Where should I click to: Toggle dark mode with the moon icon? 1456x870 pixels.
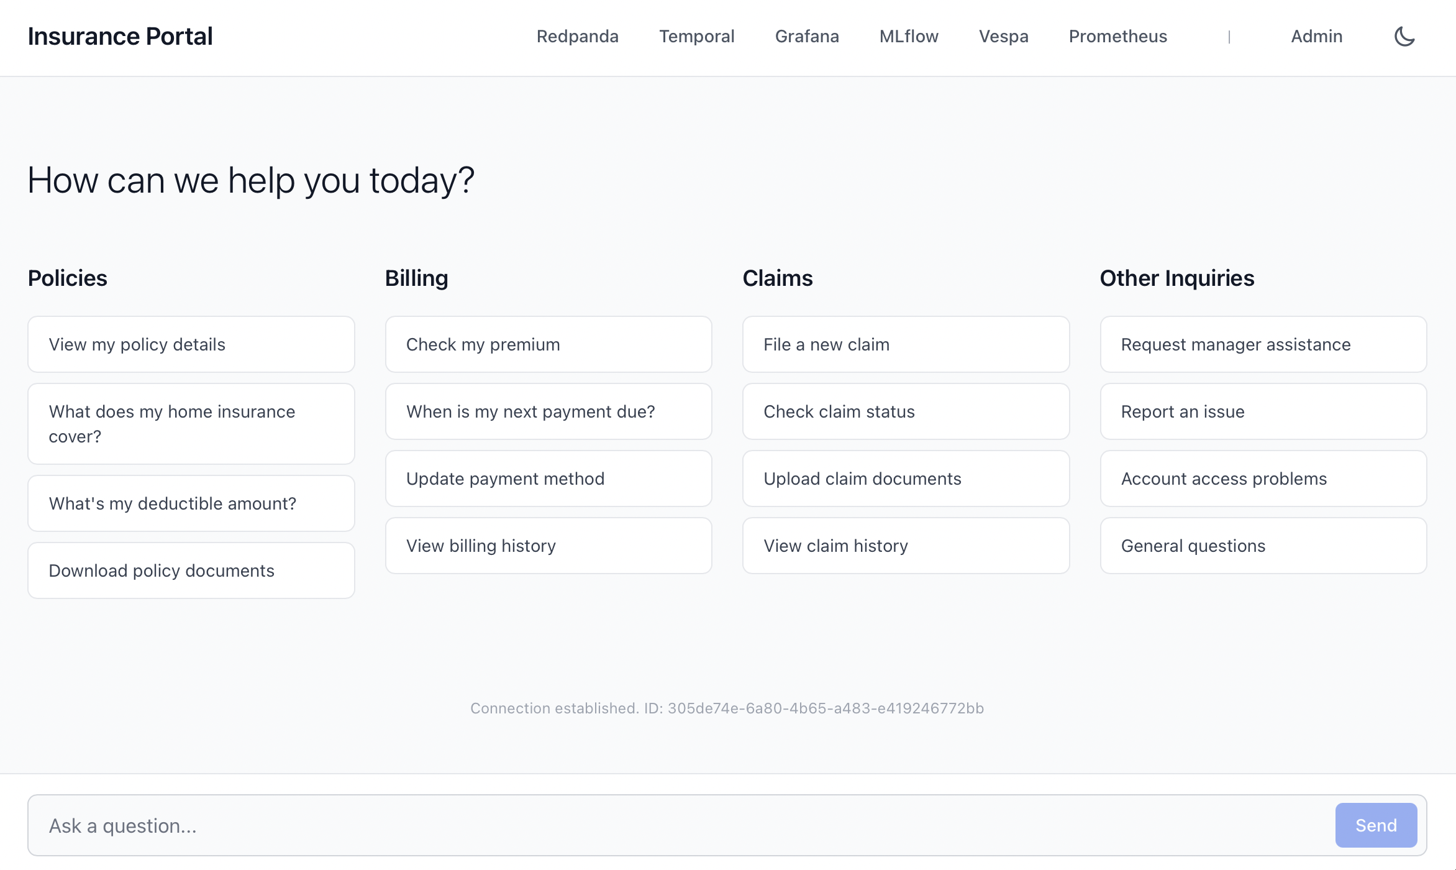[x=1404, y=37]
